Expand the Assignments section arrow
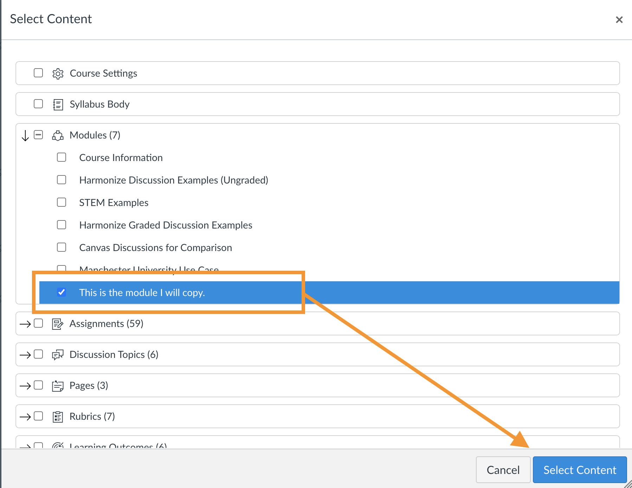Image resolution: width=632 pixels, height=488 pixels. tap(25, 324)
